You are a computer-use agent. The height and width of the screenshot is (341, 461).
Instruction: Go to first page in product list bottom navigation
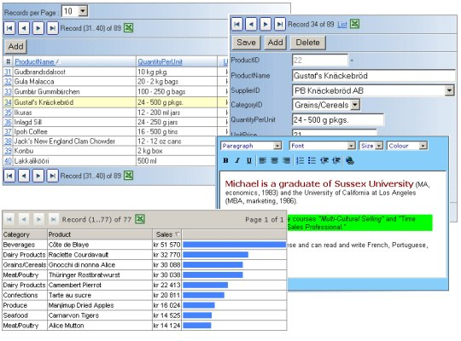pyautogui.click(x=9, y=176)
